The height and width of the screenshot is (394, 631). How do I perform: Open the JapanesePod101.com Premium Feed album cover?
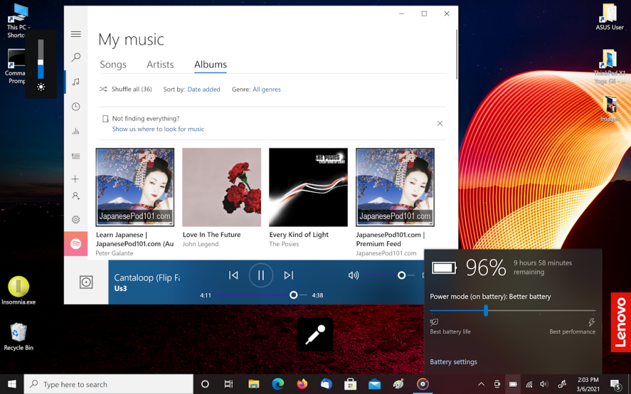[x=395, y=187]
